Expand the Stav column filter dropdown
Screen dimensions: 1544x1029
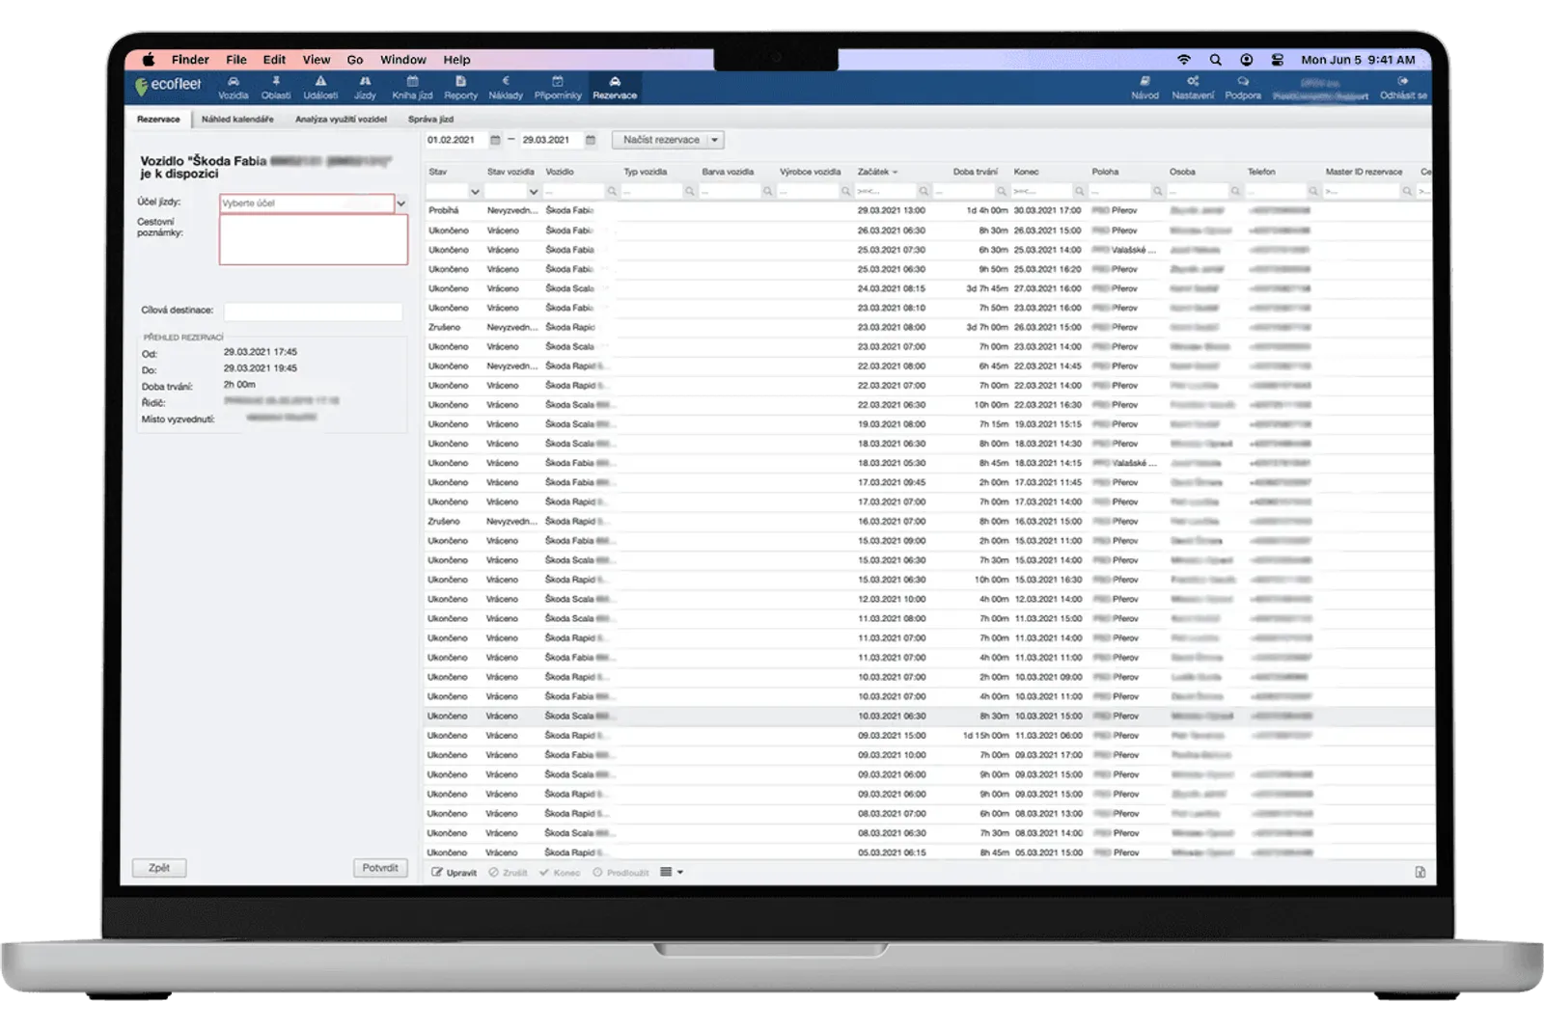click(x=474, y=192)
